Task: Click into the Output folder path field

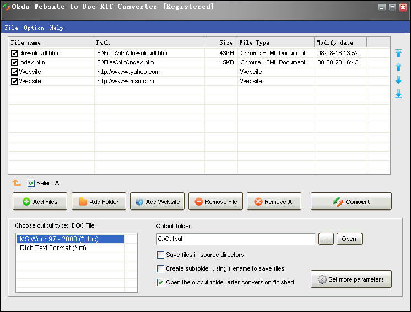Action: 236,239
